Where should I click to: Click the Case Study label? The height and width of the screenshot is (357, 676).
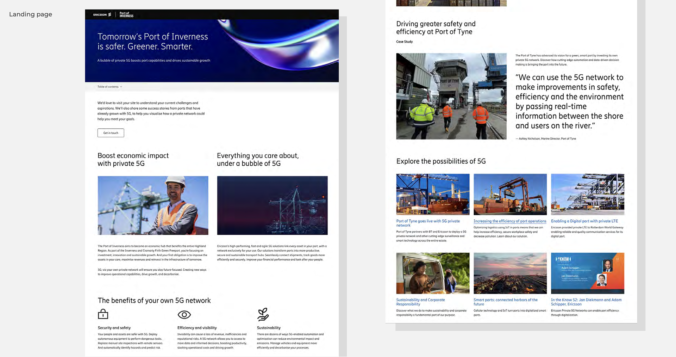[404, 42]
